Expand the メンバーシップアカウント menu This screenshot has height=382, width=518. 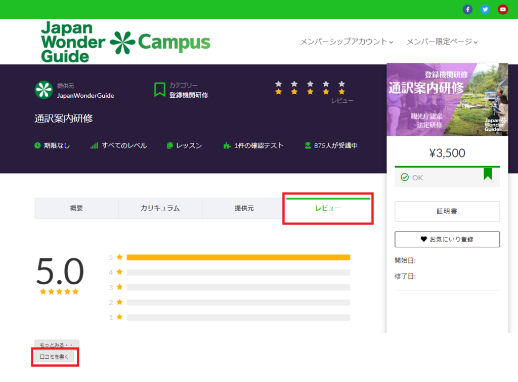(x=347, y=42)
